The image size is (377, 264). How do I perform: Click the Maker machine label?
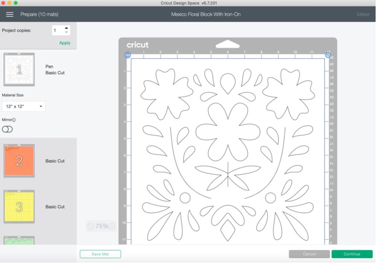[x=363, y=14]
